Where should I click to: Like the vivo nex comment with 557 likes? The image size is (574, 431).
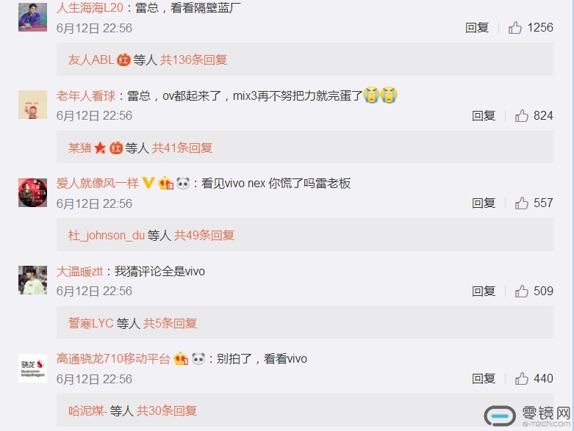pos(521,203)
